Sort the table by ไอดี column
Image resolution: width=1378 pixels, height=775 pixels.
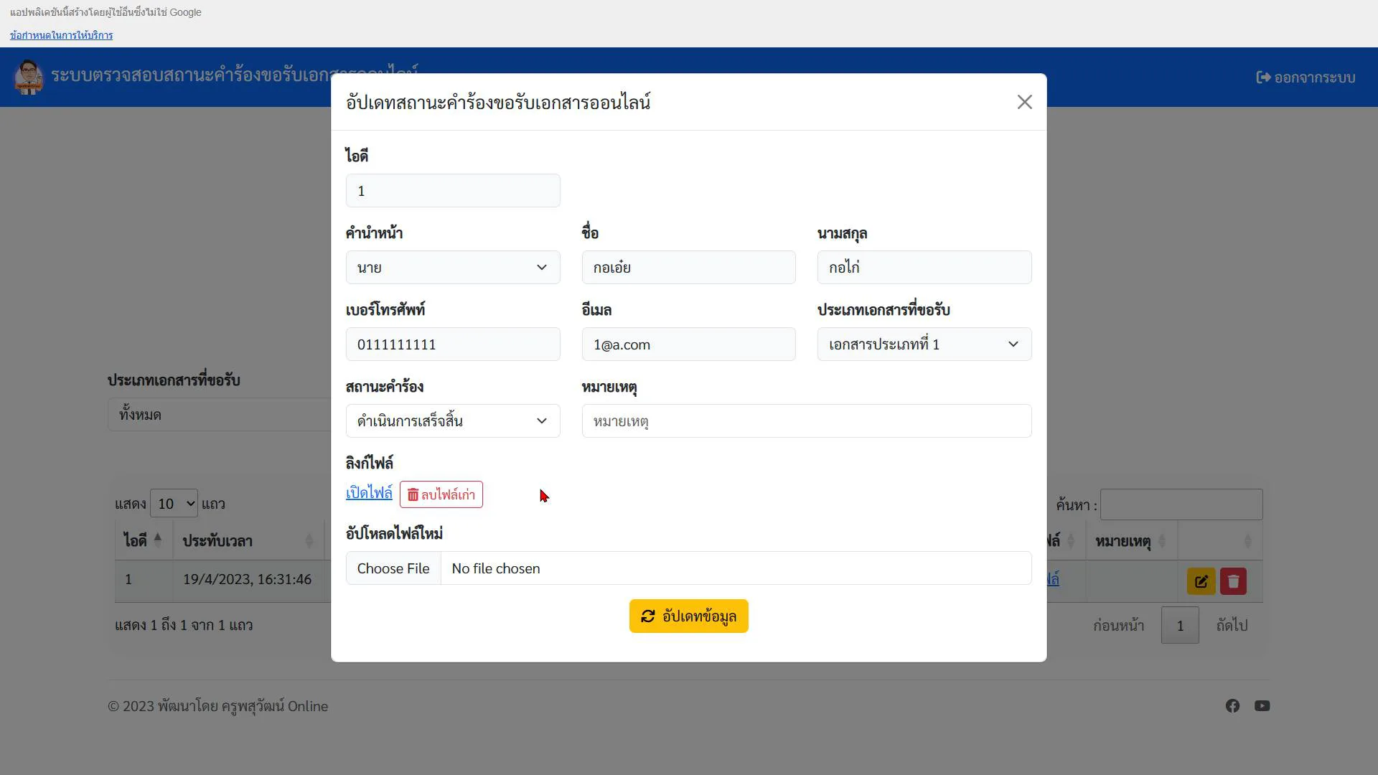click(144, 541)
